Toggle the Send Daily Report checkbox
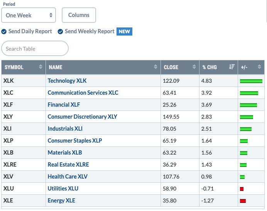 [4, 32]
